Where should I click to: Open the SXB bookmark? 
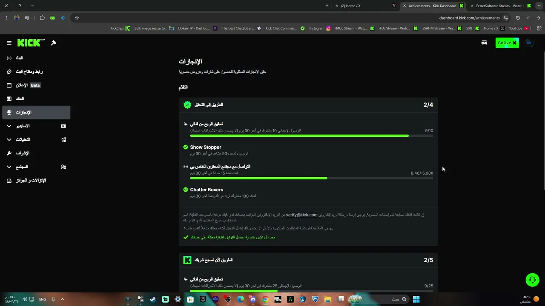pyautogui.click(x=473, y=28)
